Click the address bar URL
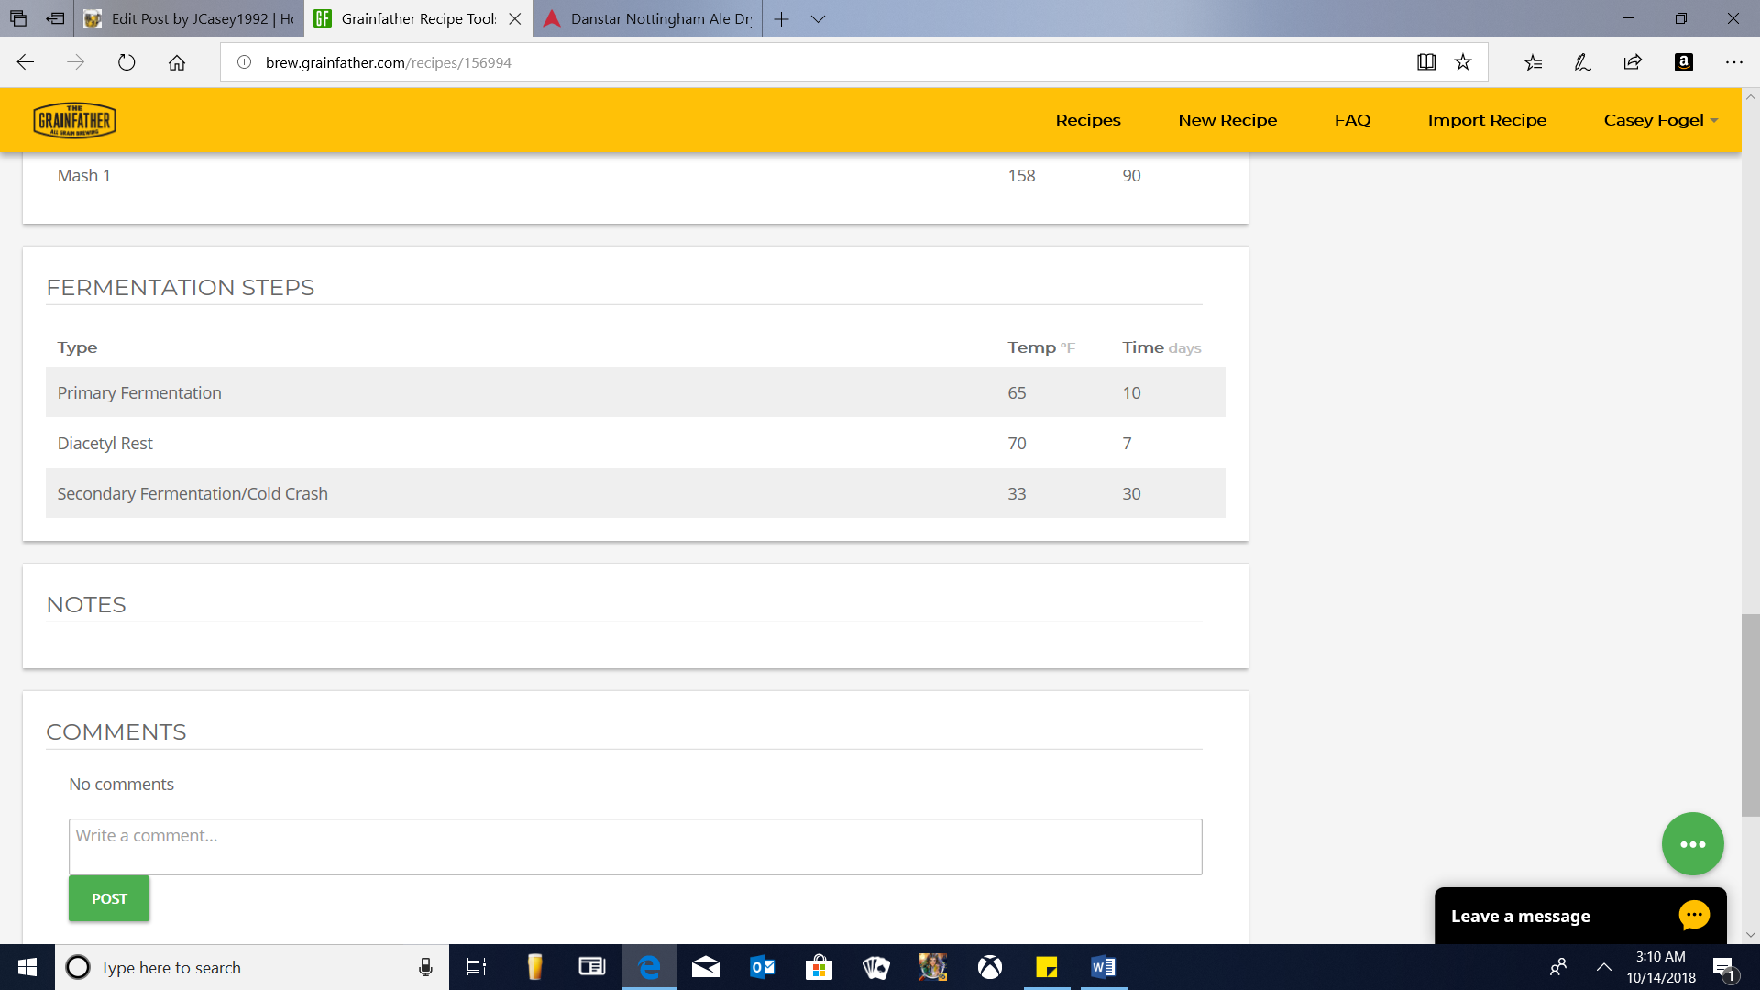The width and height of the screenshot is (1760, 990). [388, 62]
